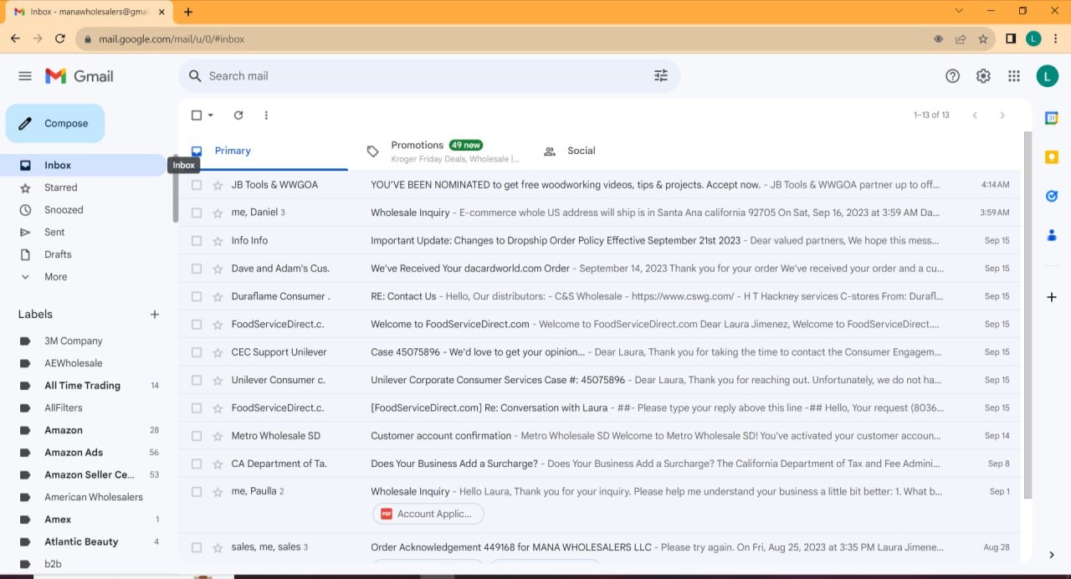Check the sales, me, sales email checkbox
This screenshot has height=579, width=1071.
pos(197,547)
